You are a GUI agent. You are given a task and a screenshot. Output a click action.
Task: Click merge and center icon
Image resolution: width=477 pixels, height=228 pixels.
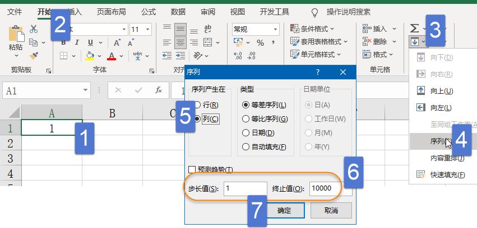tap(208, 42)
